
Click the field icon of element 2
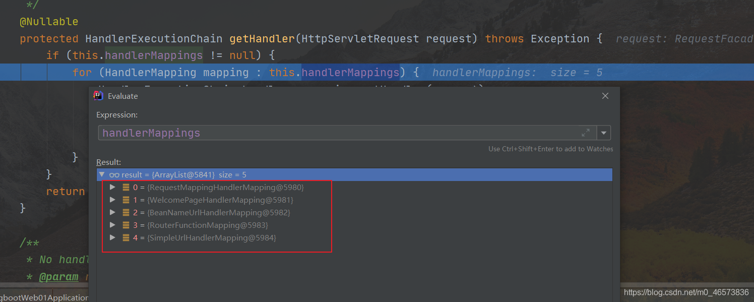coord(126,213)
